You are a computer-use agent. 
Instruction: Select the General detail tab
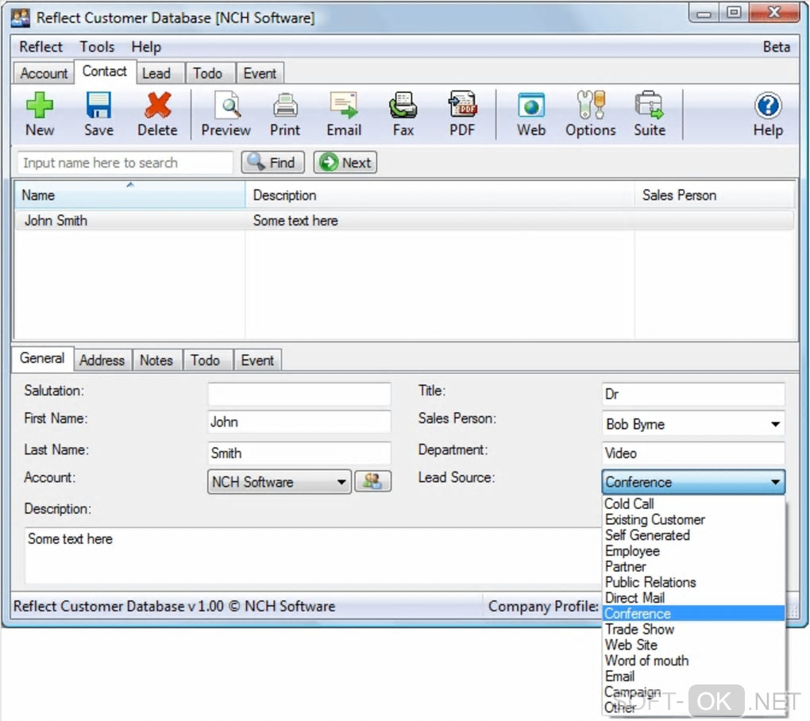(42, 358)
